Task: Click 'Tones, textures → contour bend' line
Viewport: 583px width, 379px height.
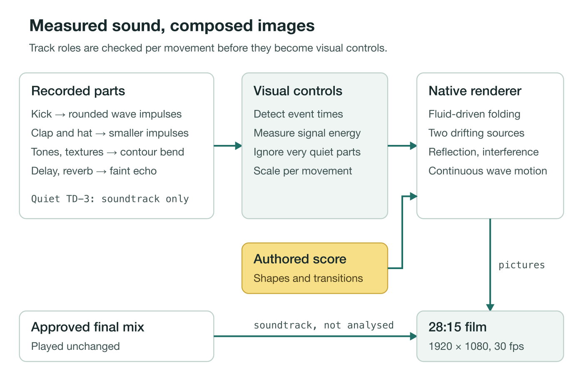Action: tap(107, 152)
